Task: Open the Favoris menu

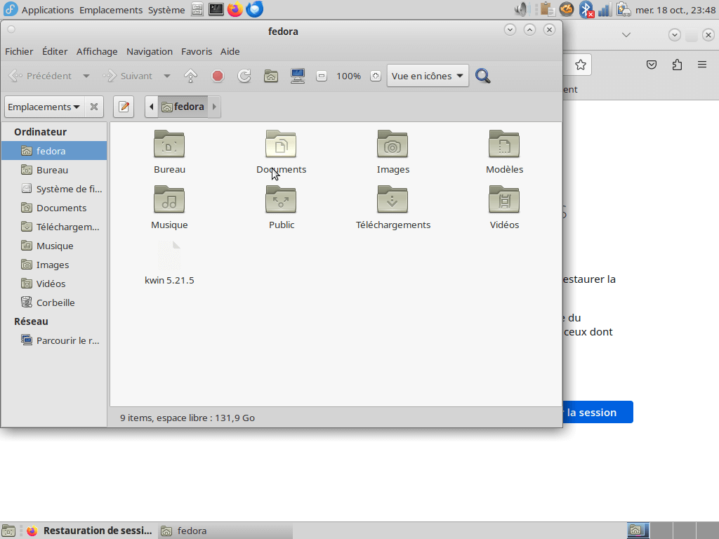Action: tap(197, 52)
